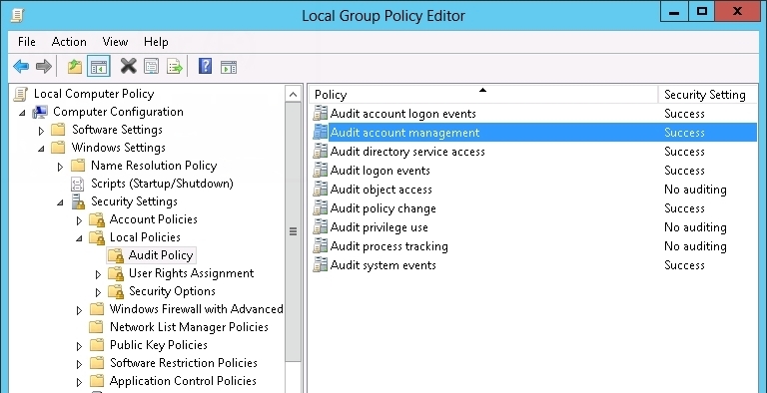Click icon beside Audit account logon events
Image resolution: width=767 pixels, height=393 pixels.
pyautogui.click(x=320, y=114)
